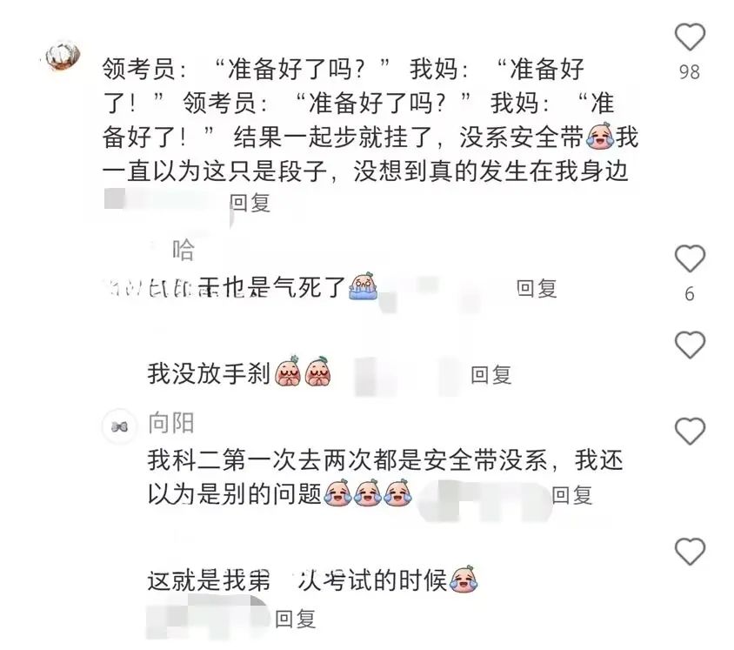Click the crying emoji after 安全带
734x650 pixels.
coord(600,137)
